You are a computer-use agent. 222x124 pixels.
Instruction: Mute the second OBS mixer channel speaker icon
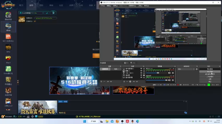tap(170, 80)
